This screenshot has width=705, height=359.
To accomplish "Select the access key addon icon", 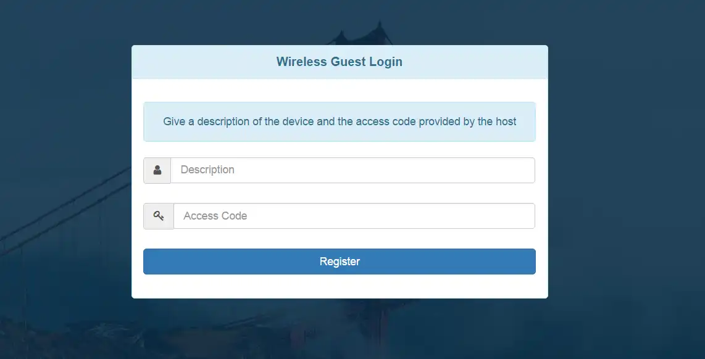I will (x=159, y=216).
